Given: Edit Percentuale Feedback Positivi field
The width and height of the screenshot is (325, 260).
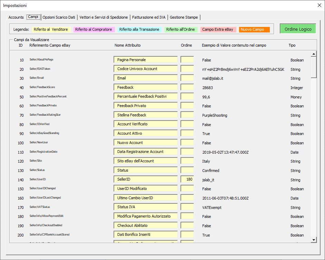Looking at the screenshot, I should [146, 96].
